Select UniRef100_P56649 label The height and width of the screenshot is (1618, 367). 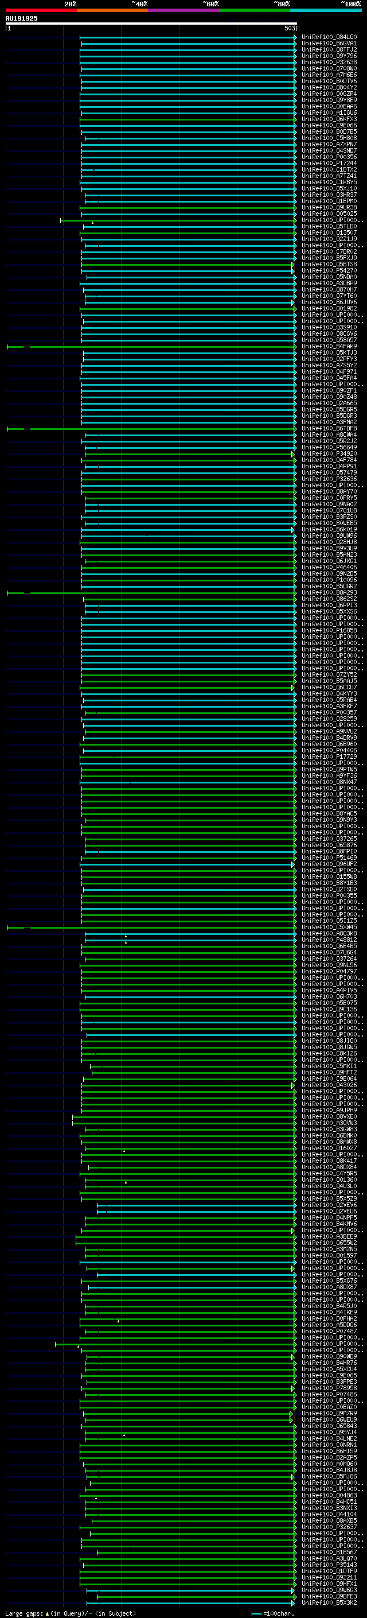pyautogui.click(x=329, y=447)
